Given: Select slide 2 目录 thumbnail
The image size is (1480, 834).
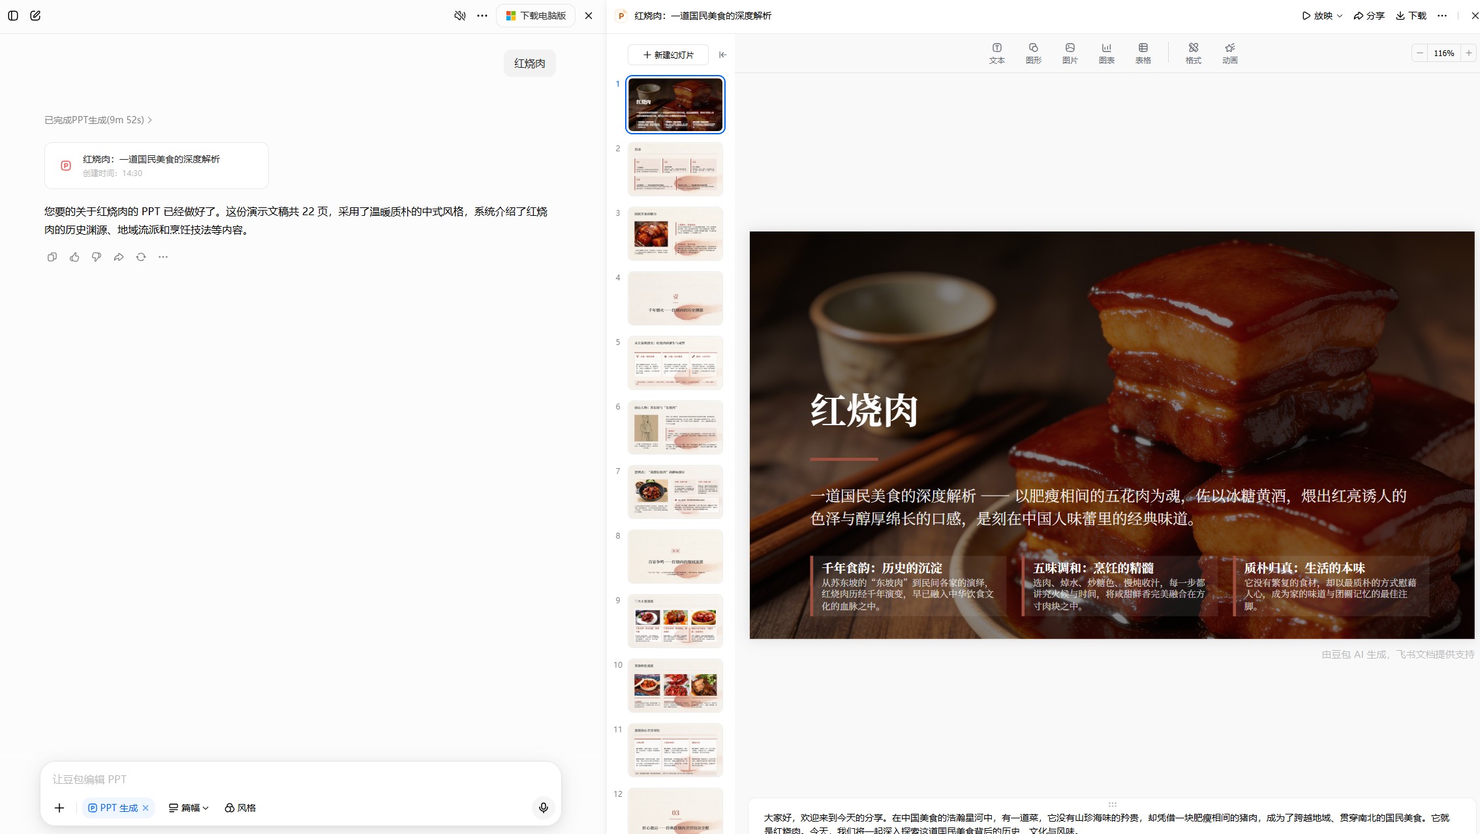Looking at the screenshot, I should coord(675,169).
